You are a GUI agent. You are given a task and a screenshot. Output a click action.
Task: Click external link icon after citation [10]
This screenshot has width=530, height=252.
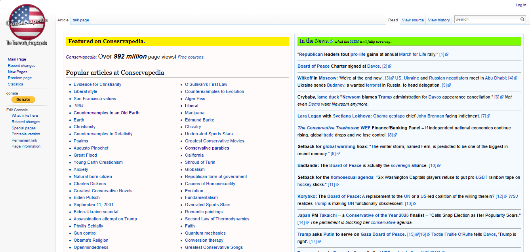click(x=439, y=166)
